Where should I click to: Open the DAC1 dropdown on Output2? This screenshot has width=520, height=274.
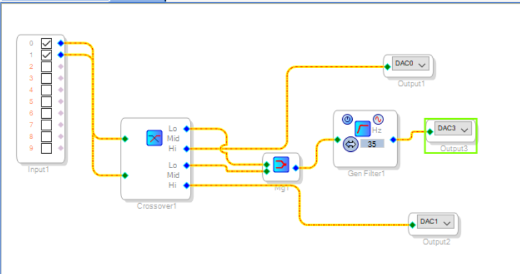pyautogui.click(x=436, y=222)
